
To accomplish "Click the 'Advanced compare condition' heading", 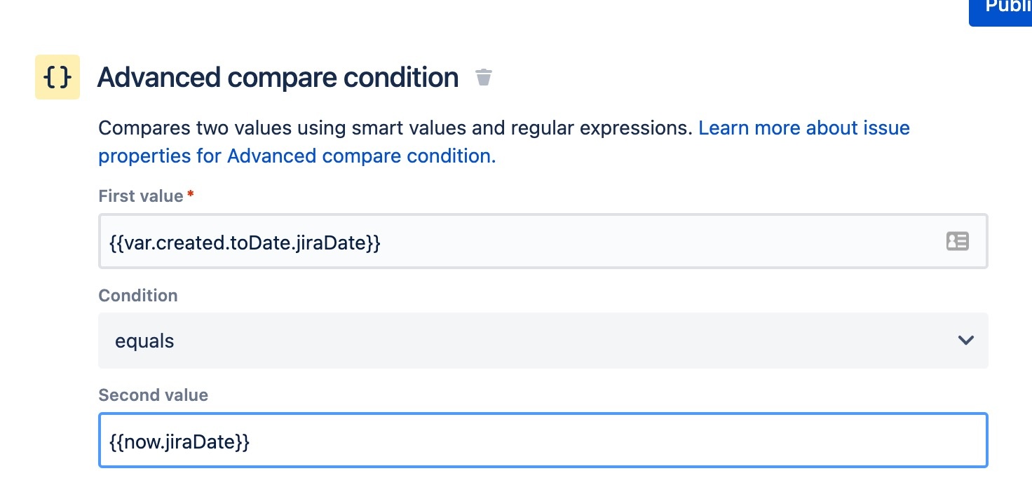I will click(x=278, y=77).
